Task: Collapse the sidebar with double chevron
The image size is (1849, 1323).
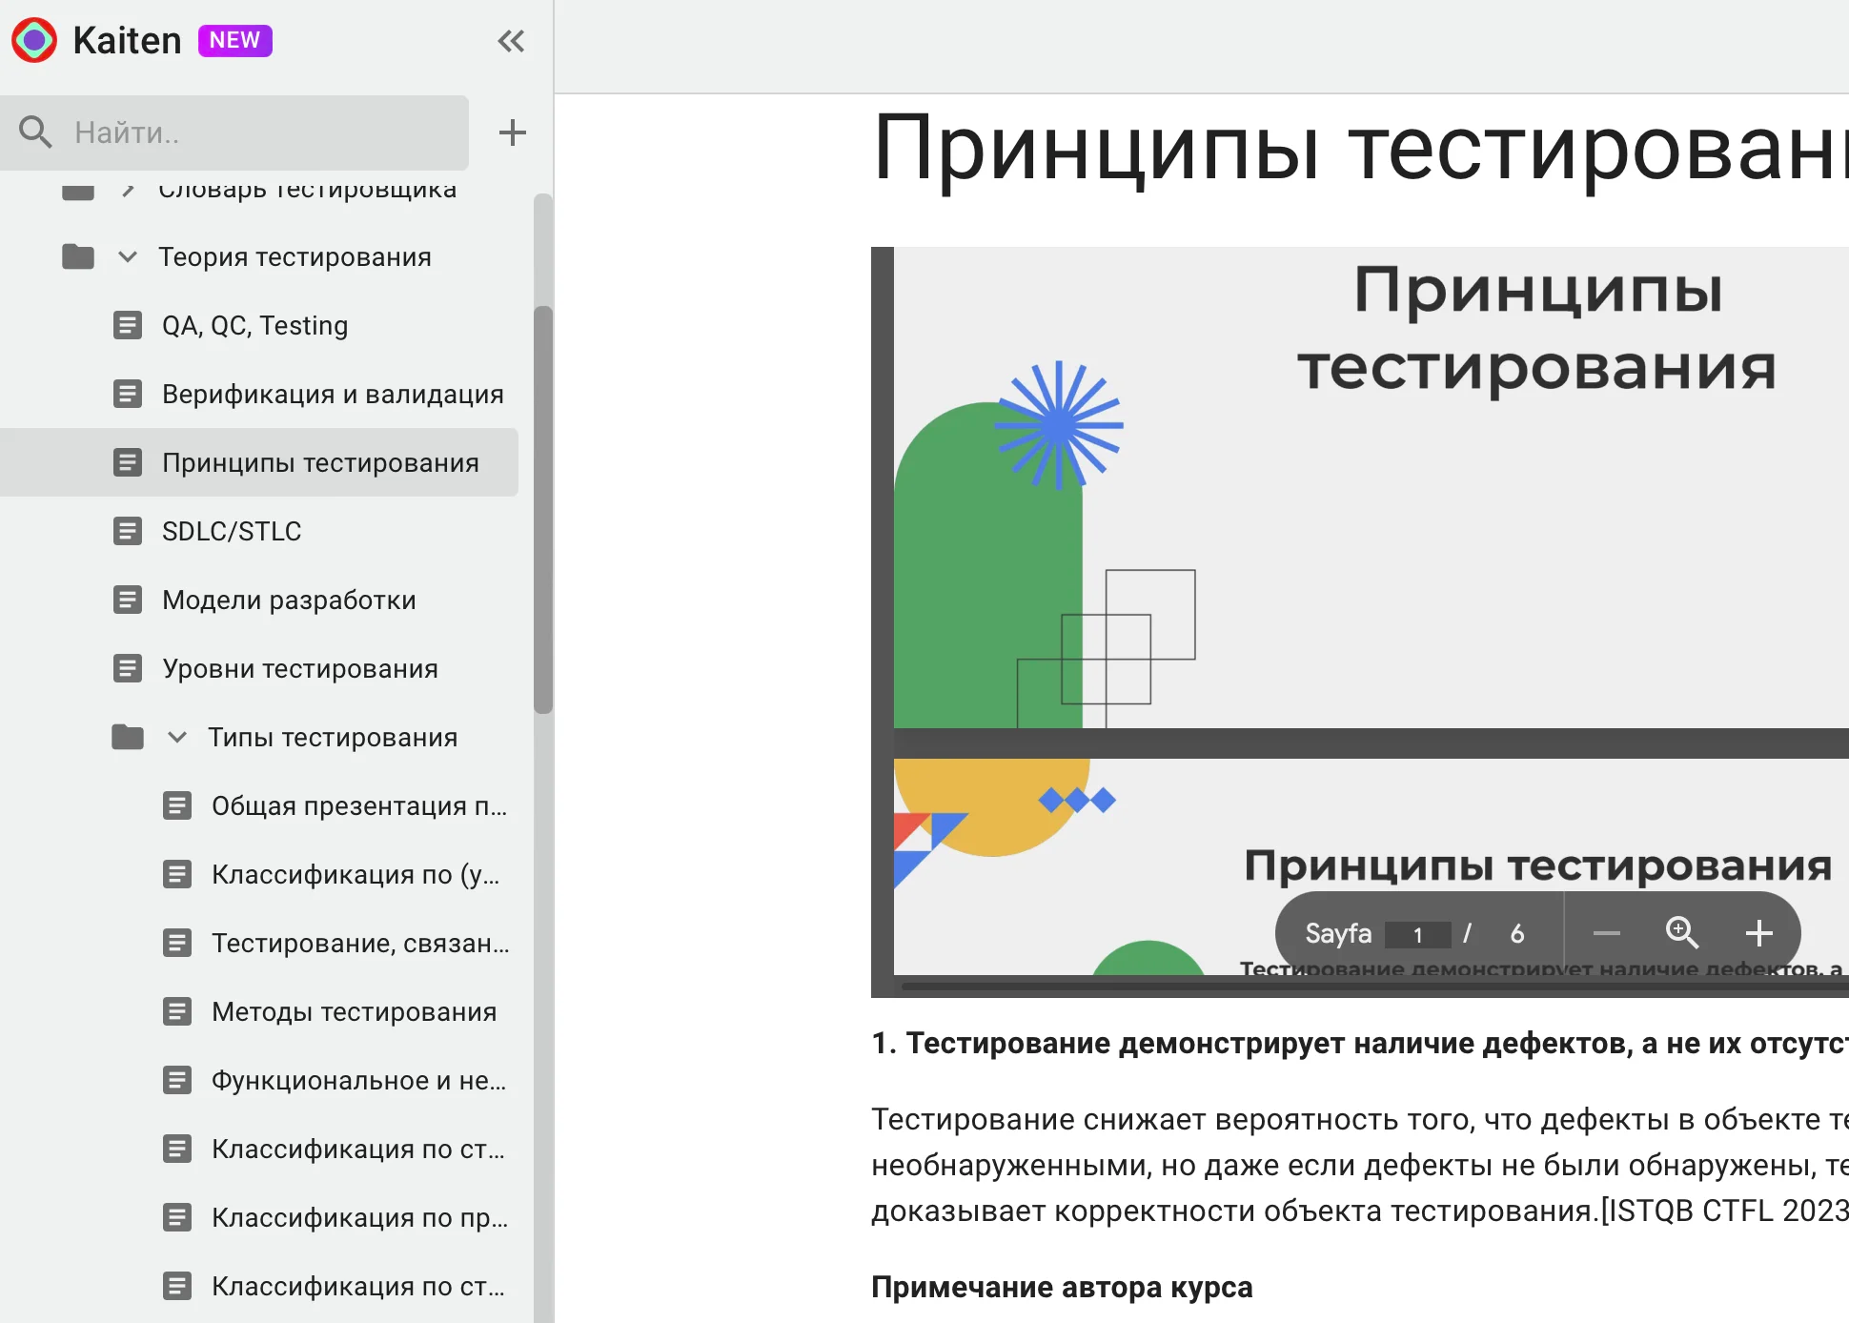Action: [511, 41]
